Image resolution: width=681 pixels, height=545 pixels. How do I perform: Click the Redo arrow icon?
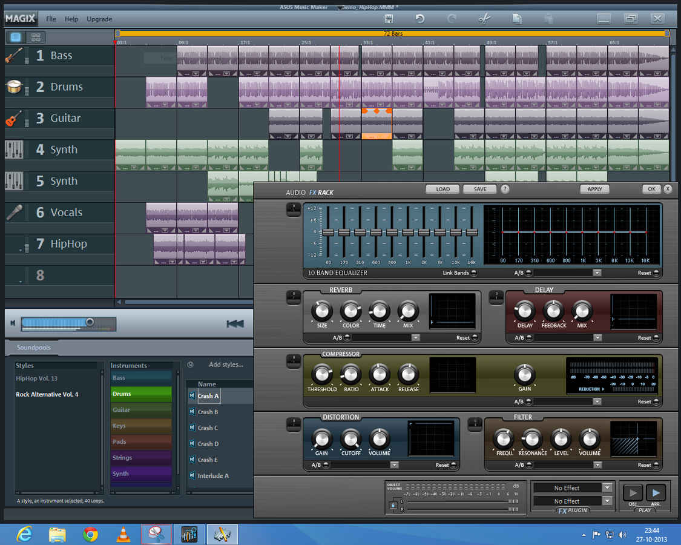[x=452, y=19]
